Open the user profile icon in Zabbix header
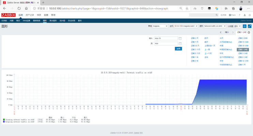Screen dimensions: 253x136 click(x=244, y=15)
